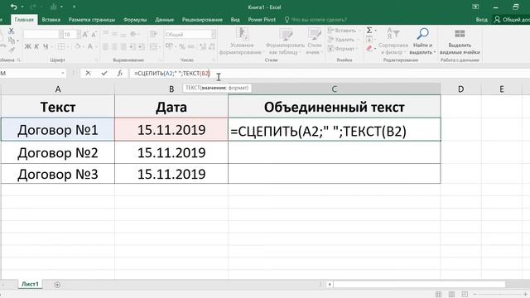Switch to the Вставка ribbon tab
The image size is (530, 298).
[51, 20]
